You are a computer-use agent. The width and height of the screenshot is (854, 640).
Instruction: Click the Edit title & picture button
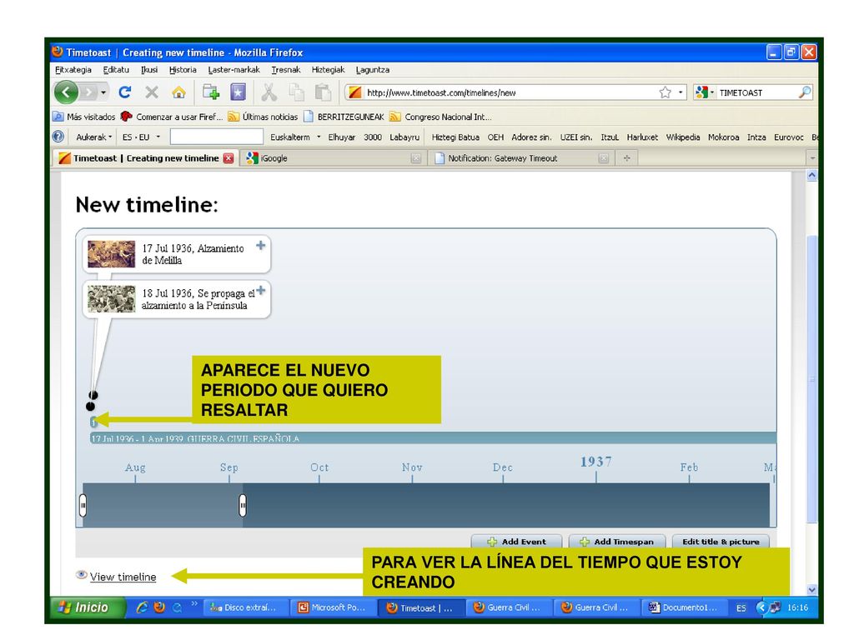tap(721, 542)
